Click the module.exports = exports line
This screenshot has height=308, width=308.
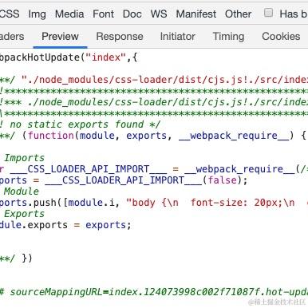click(65, 225)
